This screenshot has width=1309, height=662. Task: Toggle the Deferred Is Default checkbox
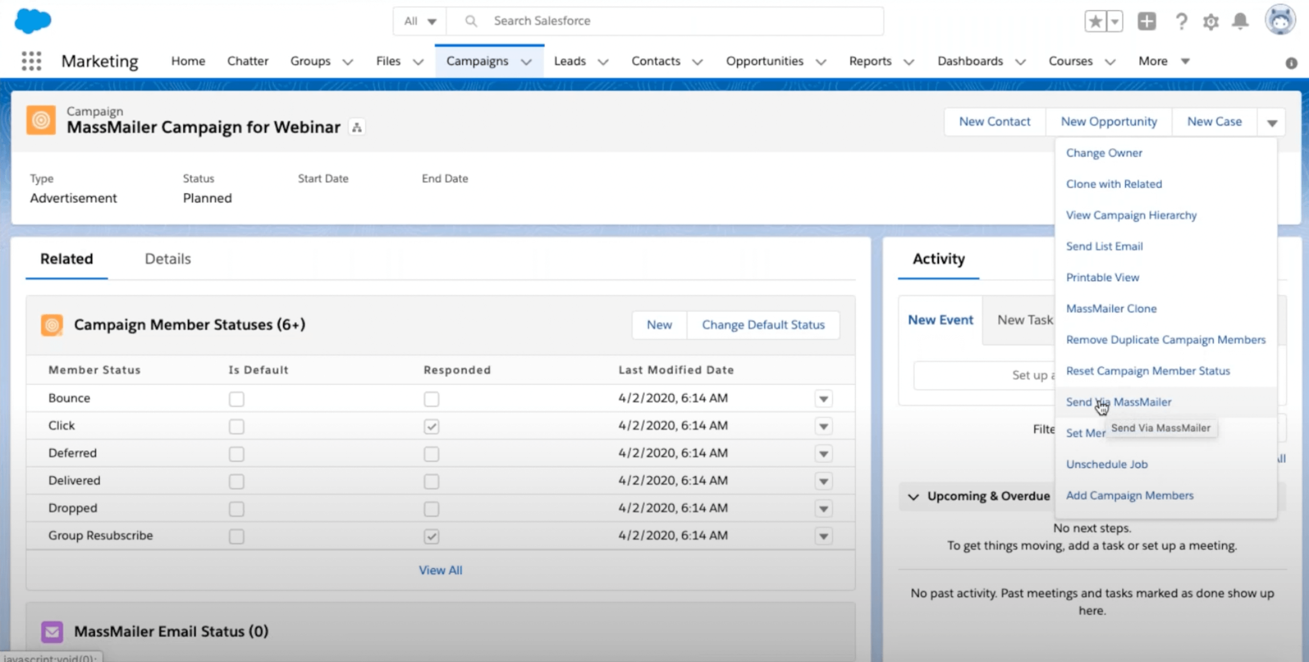tap(236, 454)
